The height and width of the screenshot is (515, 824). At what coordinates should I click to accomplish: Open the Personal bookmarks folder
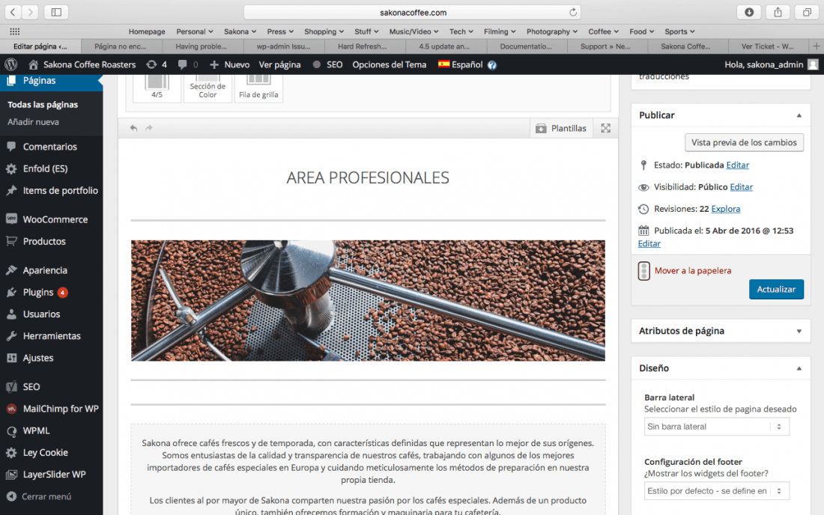[x=195, y=31]
